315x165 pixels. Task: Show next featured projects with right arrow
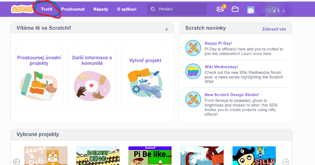tap(286, 161)
